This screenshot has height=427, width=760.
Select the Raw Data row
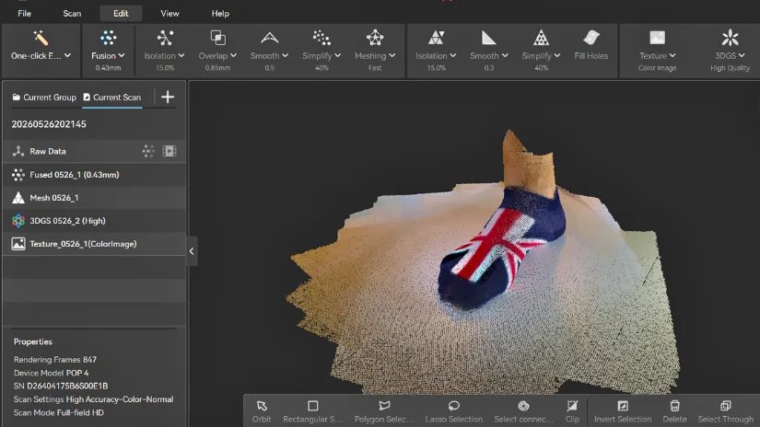[x=95, y=151]
